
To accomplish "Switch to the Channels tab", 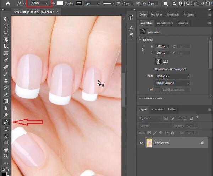I will [x=157, y=109].
